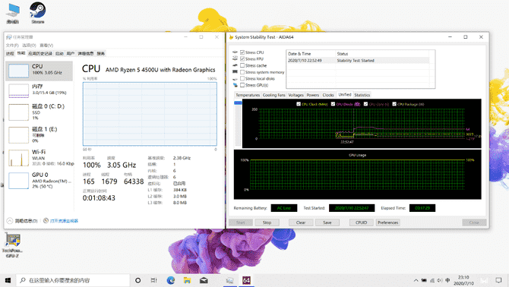Toggle the CPU Diode graph checkbox
This screenshot has height=287, width=509.
(x=333, y=104)
